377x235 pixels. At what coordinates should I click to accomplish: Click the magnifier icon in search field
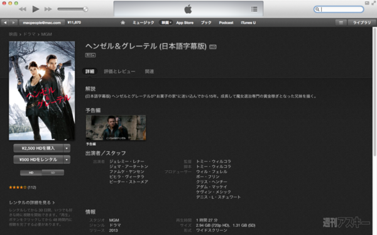[317, 9]
